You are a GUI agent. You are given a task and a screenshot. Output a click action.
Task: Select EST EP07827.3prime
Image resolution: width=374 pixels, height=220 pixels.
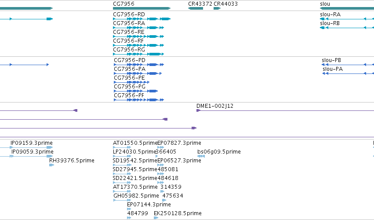[x=179, y=143]
